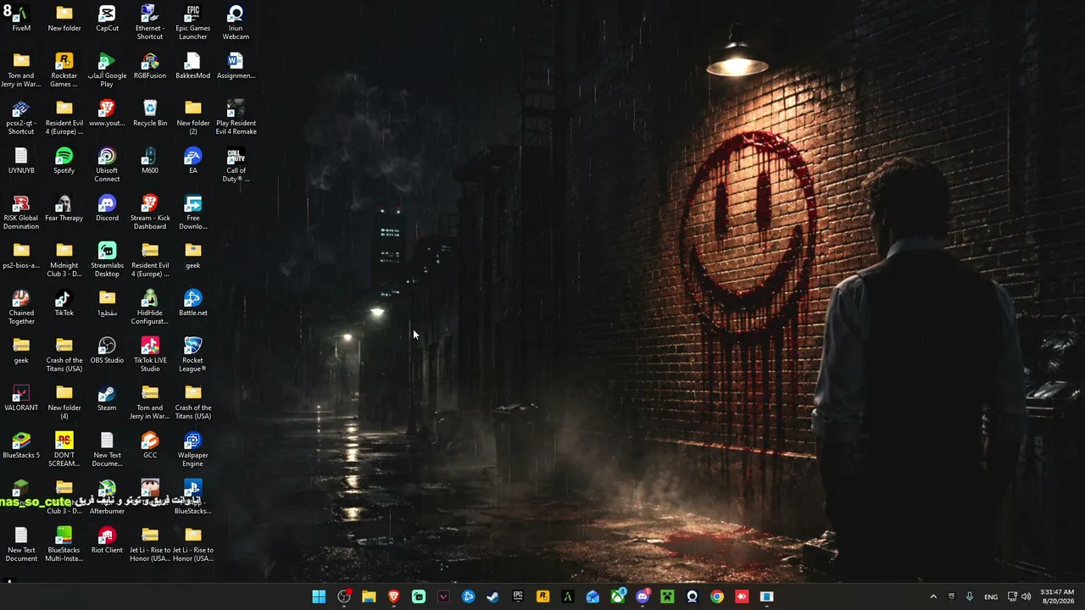
Task: Open the Ubisoft Connect desktop icon
Action: 107,164
